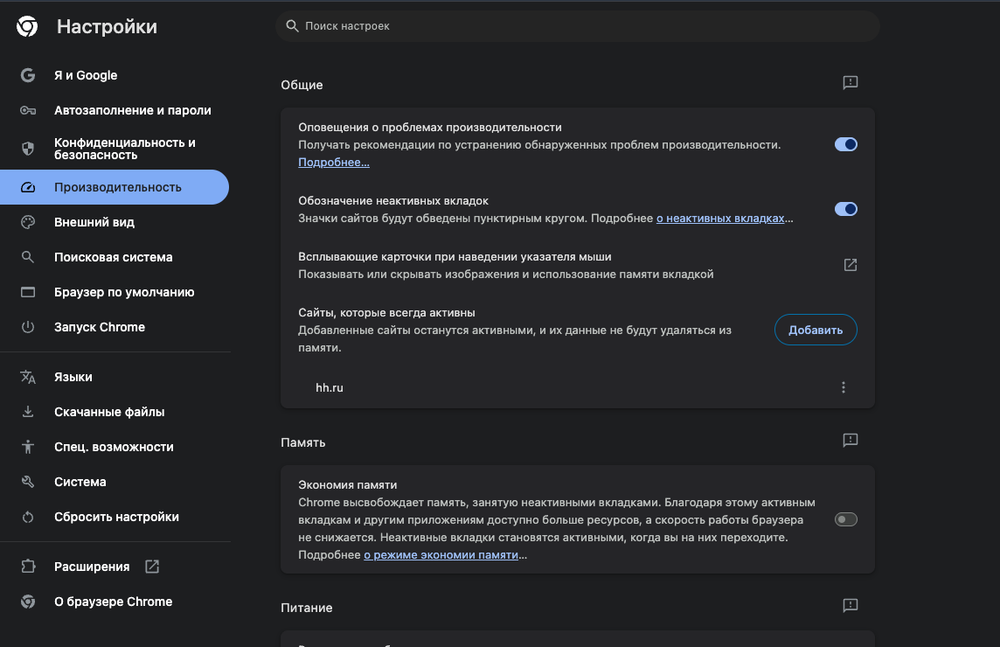This screenshot has width=1000, height=647.
Task: Click the key icon for 'Автозаполнение и пароли'
Action: pos(27,110)
